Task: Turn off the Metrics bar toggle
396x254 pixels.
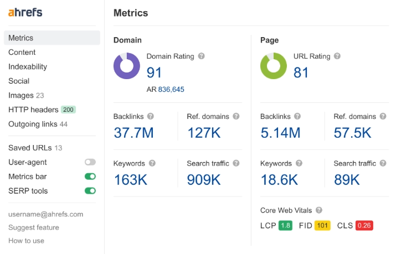Action: (90, 177)
